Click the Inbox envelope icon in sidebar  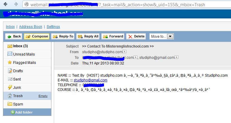point(10,46)
